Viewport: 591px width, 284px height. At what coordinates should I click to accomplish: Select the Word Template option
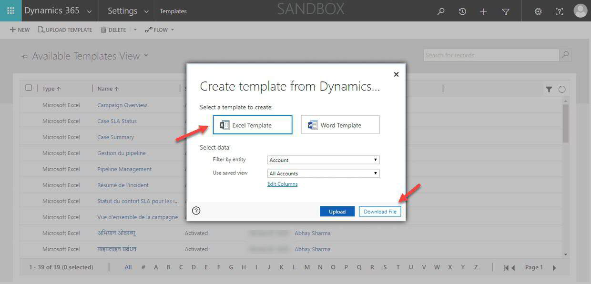coord(340,124)
